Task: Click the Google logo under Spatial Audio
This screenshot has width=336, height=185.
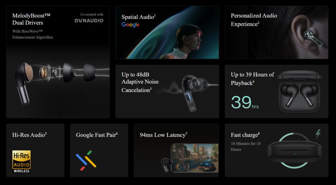Action: (130, 24)
